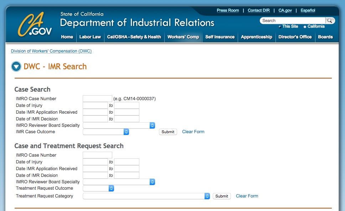Open the Treatment Request Outcome dropdown

(x=98, y=188)
